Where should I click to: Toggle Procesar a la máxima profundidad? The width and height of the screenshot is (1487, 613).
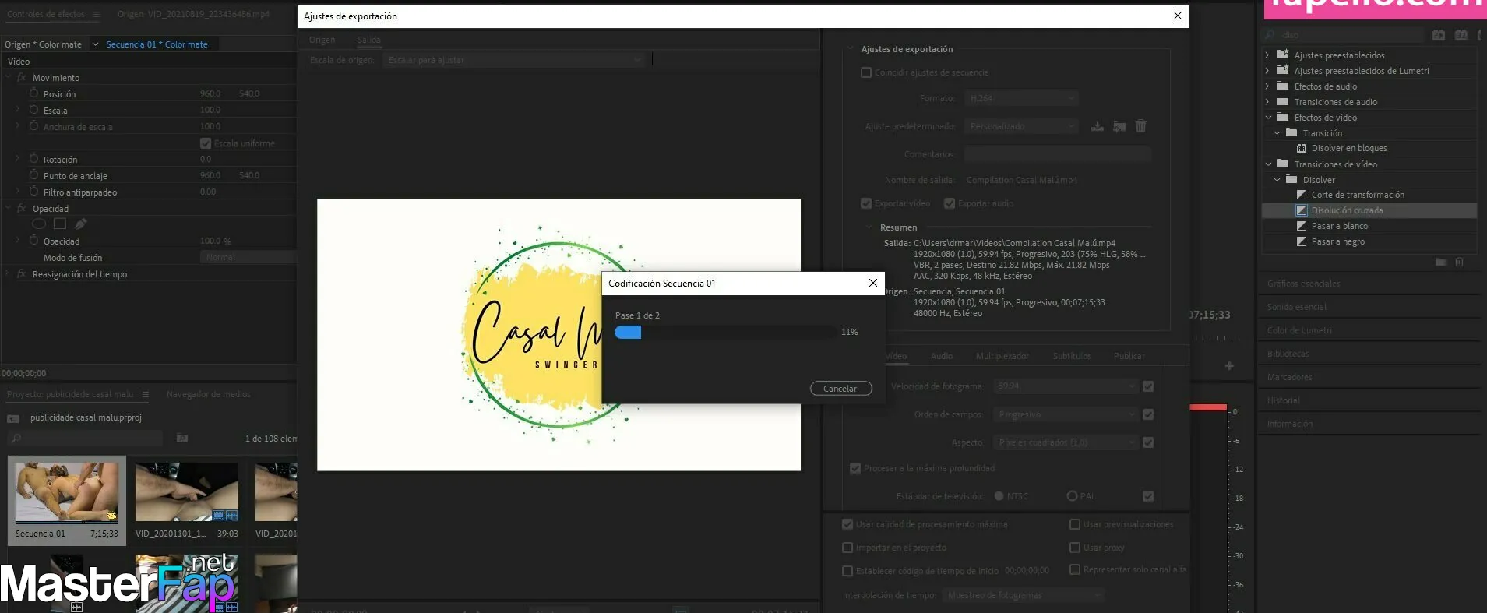click(855, 468)
